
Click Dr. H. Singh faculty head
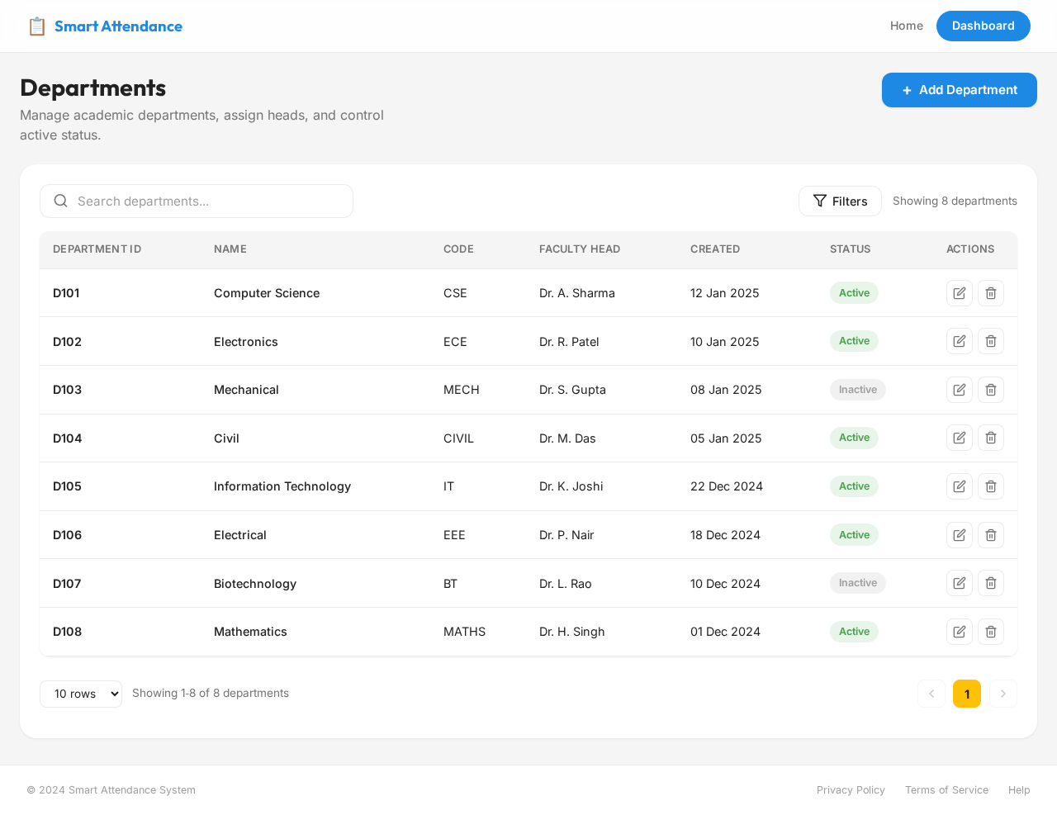coord(572,632)
